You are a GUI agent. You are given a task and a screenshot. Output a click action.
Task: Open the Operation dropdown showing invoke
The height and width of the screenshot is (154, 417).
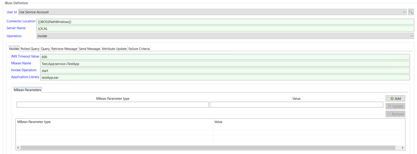click(x=225, y=36)
